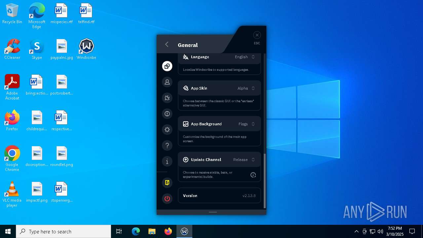The height and width of the screenshot is (238, 423).
Task: Open General preferences tab in sidebar
Action: (x=167, y=66)
